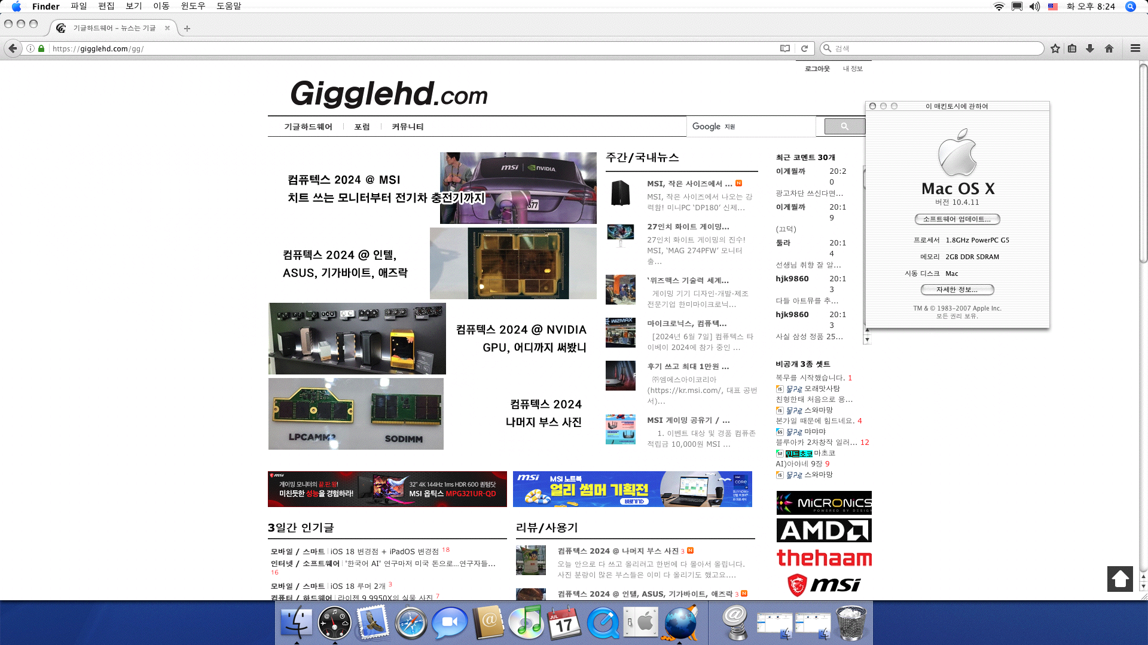Open the Apple menu
Image resolution: width=1148 pixels, height=645 pixels.
[16, 6]
